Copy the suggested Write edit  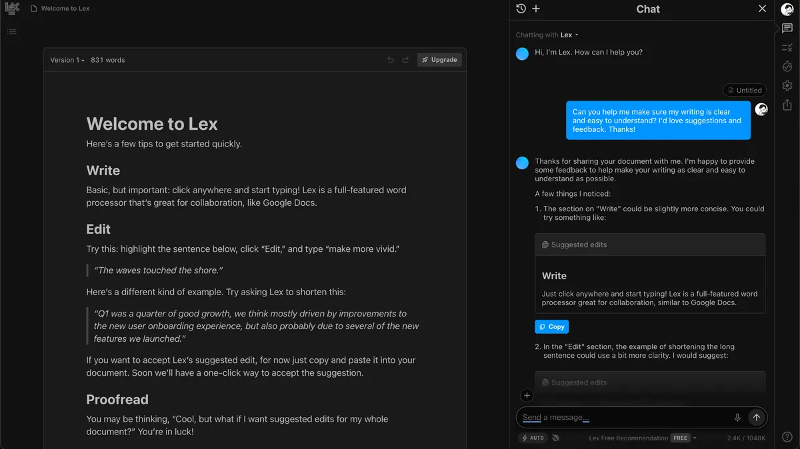[x=551, y=326]
